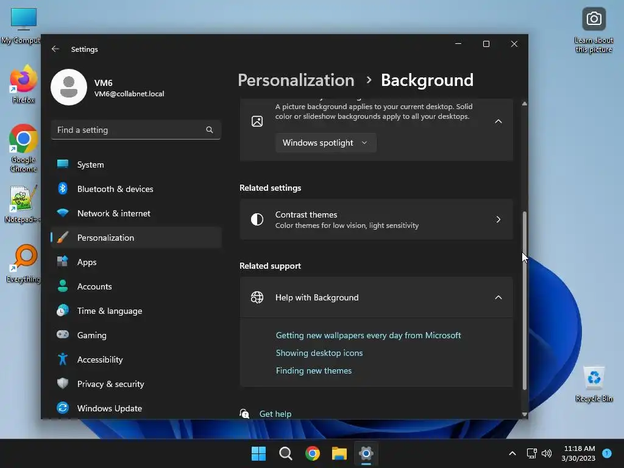Open the Windows spotlight background dropdown
The width and height of the screenshot is (624, 468).
[325, 143]
